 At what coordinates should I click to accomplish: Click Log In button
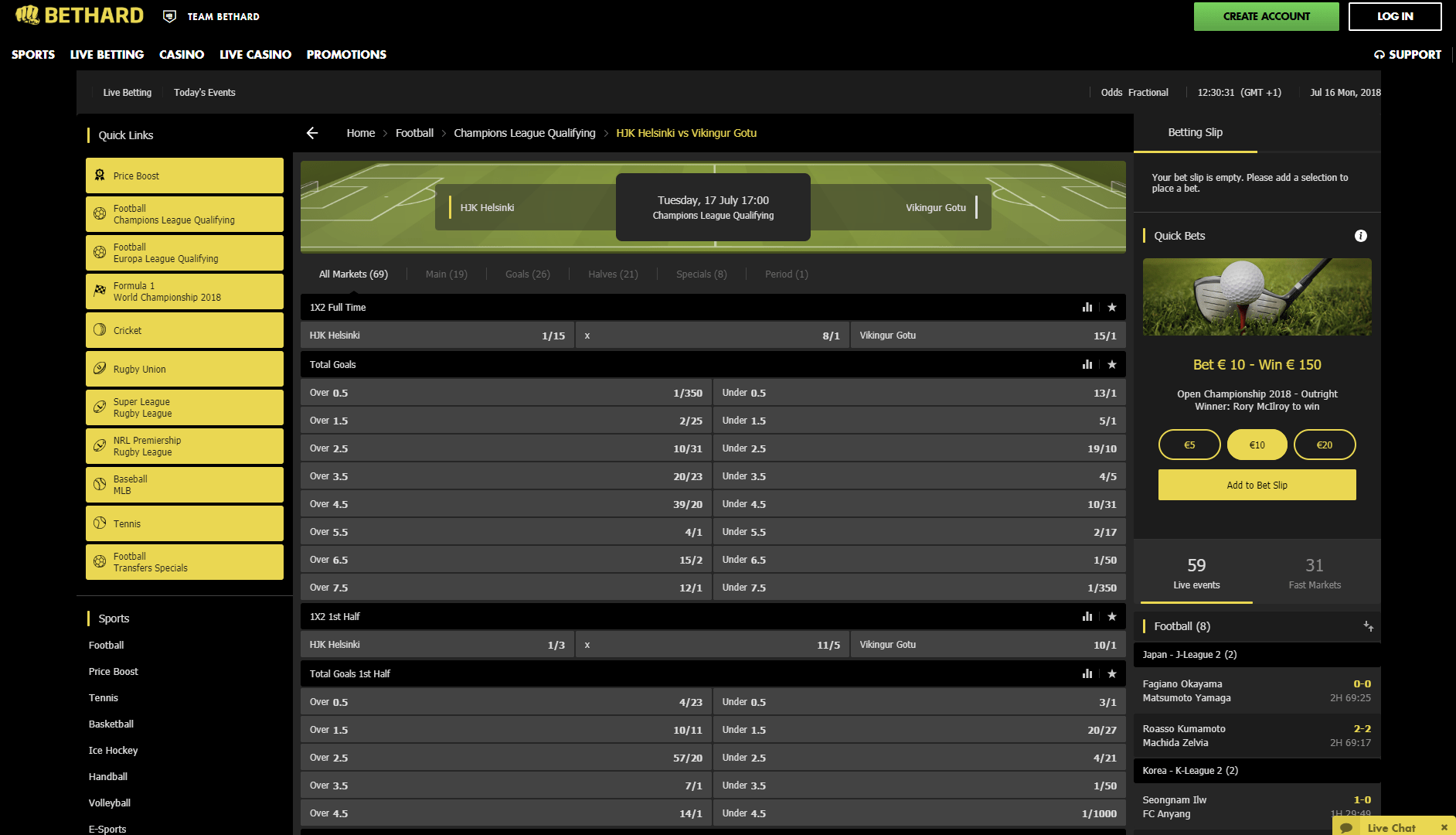pos(1395,16)
